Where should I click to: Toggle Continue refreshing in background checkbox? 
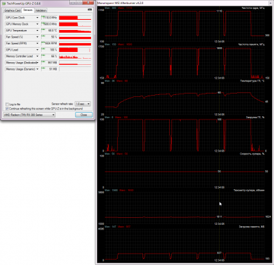point(7,109)
